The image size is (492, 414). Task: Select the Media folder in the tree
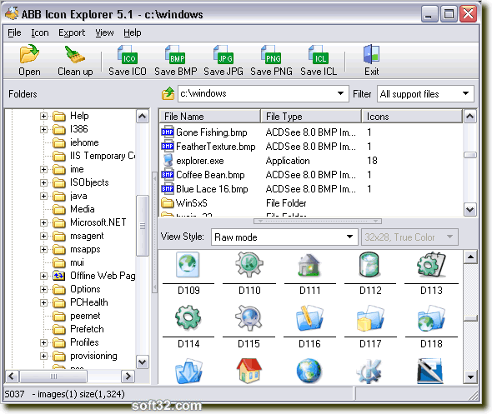pyautogui.click(x=83, y=209)
